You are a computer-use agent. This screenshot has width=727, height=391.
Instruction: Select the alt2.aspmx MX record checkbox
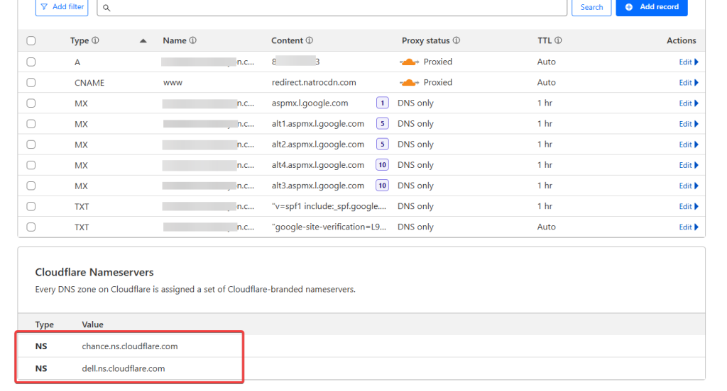pyautogui.click(x=31, y=144)
